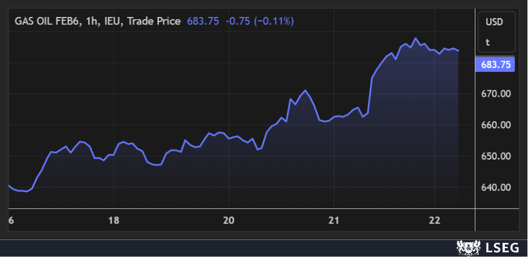Click the 660.00 price axis label
528x257 pixels.
[496, 125]
